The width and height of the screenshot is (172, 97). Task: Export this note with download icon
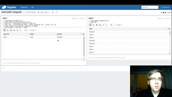click(34, 12)
